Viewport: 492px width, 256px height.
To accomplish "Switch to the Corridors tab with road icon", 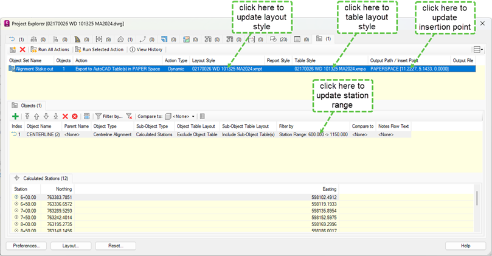I will pyautogui.click(x=82, y=39).
